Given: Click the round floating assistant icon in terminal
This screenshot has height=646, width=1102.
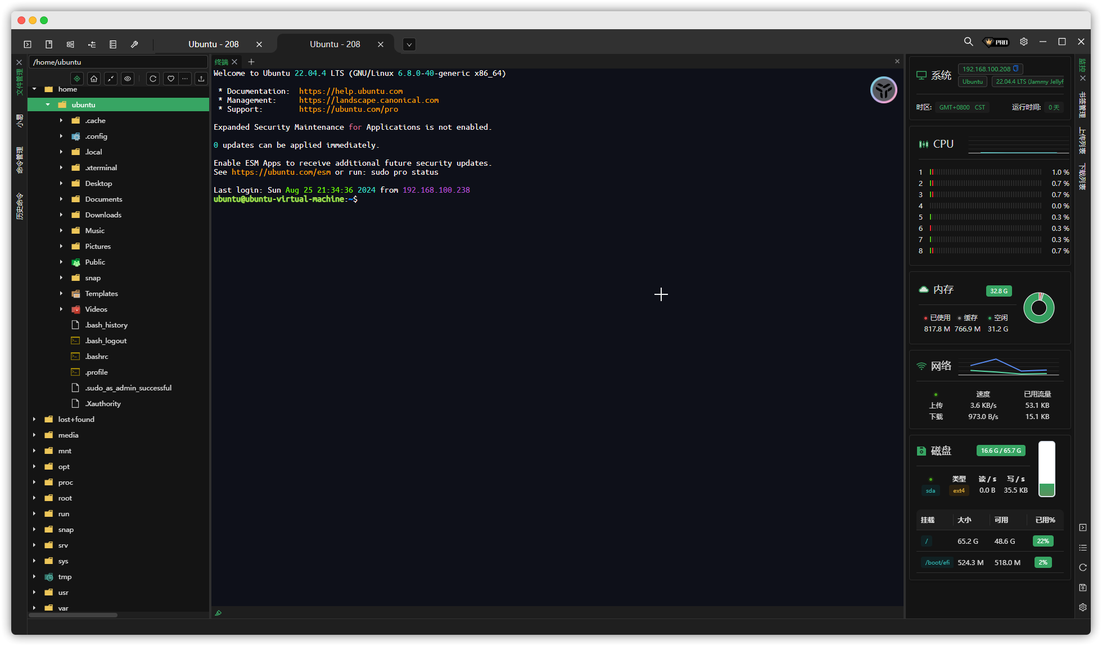Looking at the screenshot, I should tap(883, 90).
